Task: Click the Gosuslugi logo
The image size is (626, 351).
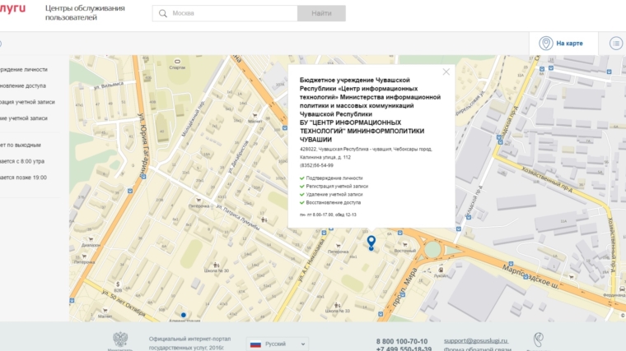Action: [12, 9]
